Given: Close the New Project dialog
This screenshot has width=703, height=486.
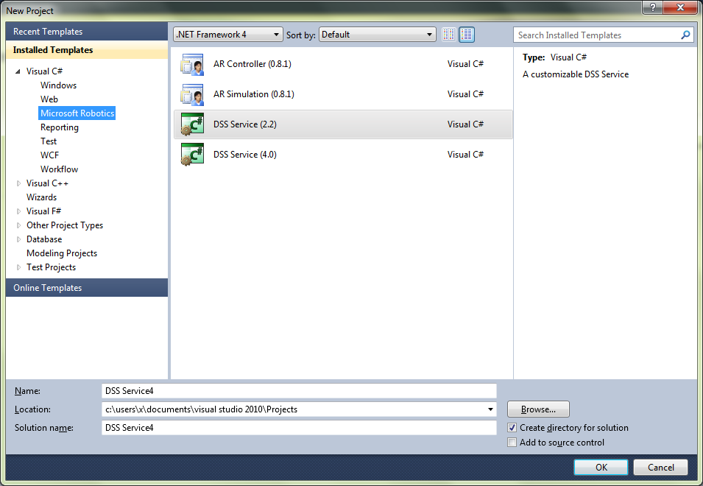Looking at the screenshot, I should (x=680, y=7).
